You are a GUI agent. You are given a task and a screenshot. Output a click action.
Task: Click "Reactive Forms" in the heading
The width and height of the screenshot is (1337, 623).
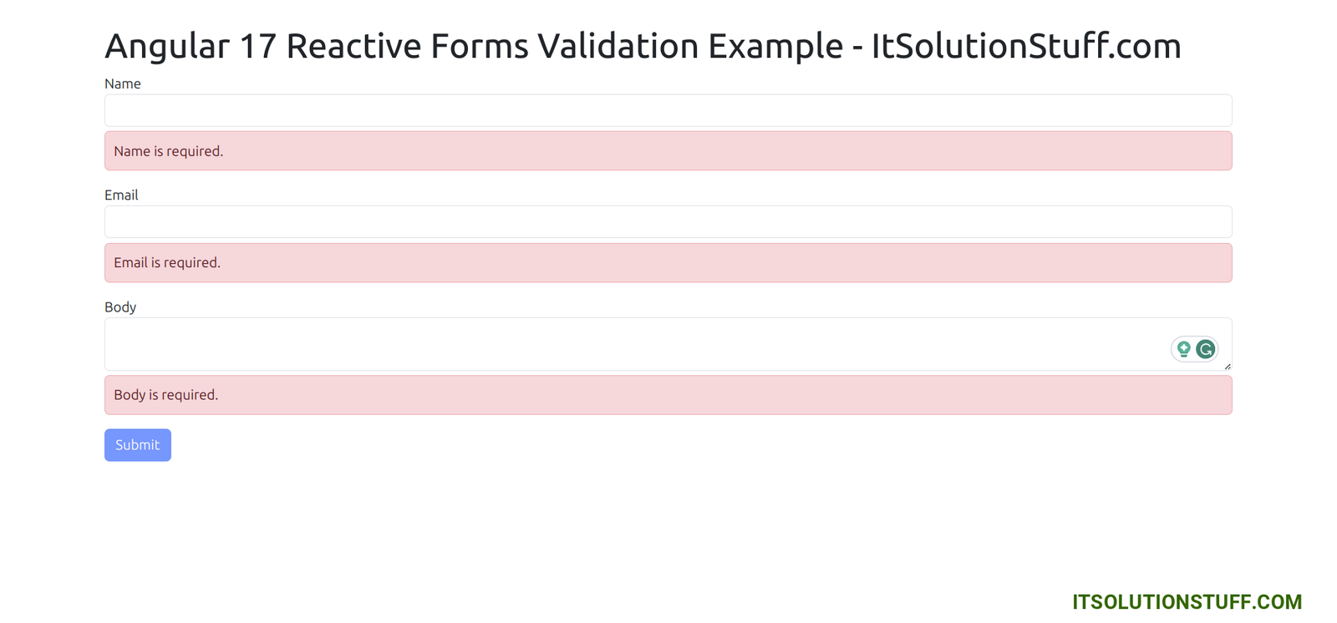[407, 46]
